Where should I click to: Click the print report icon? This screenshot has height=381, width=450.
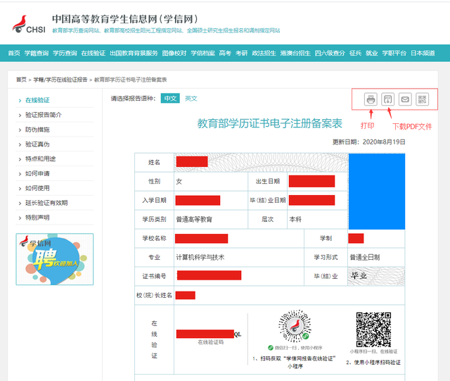(x=371, y=99)
